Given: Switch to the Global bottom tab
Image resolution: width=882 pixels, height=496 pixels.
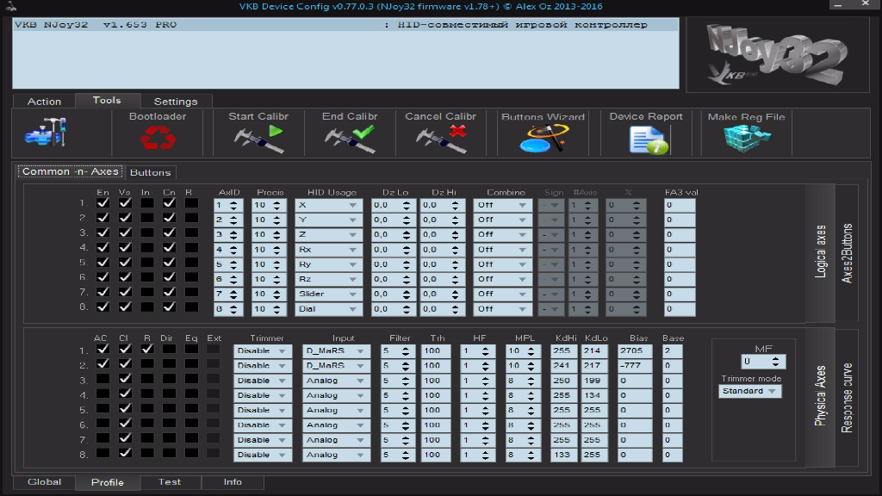Looking at the screenshot, I should 45,482.
